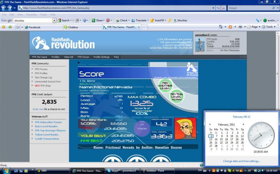Toggle the purple Visible on/off circle

pos(142,128)
